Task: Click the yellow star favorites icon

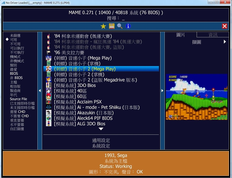Action: click(103, 26)
